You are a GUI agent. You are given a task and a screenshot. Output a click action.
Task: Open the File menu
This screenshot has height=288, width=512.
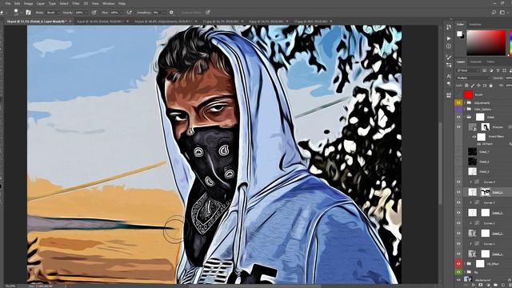[x=8, y=3]
